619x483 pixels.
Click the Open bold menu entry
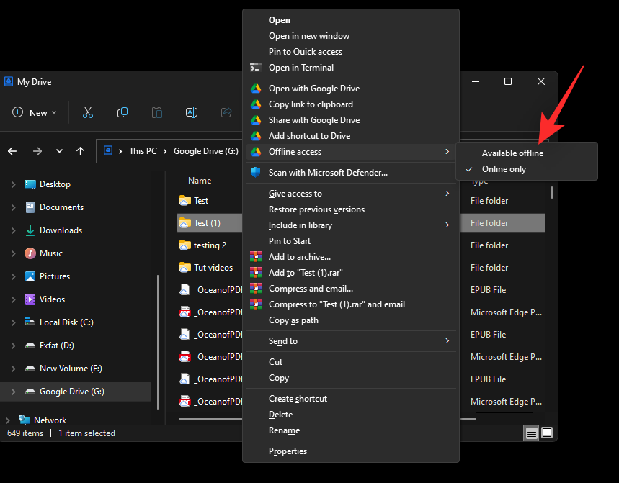[x=350, y=20]
